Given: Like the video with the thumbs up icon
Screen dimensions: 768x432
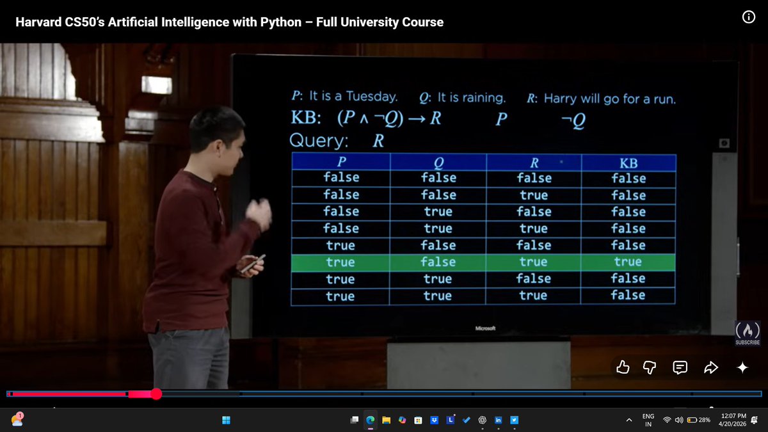Looking at the screenshot, I should [x=623, y=367].
